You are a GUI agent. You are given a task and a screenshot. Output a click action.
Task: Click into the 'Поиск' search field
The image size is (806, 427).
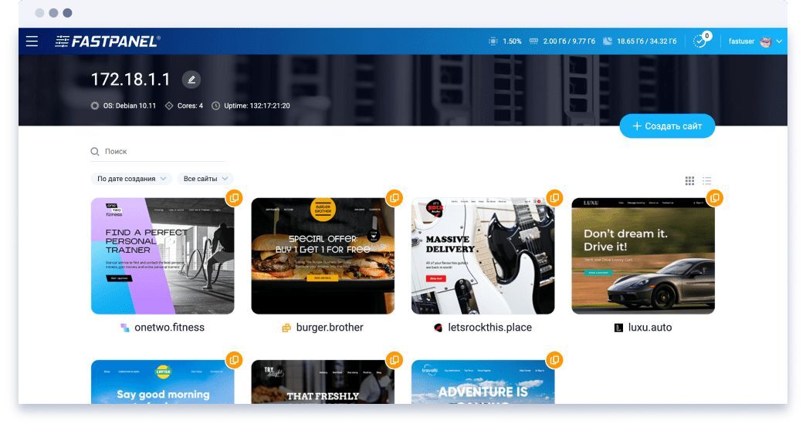click(157, 151)
